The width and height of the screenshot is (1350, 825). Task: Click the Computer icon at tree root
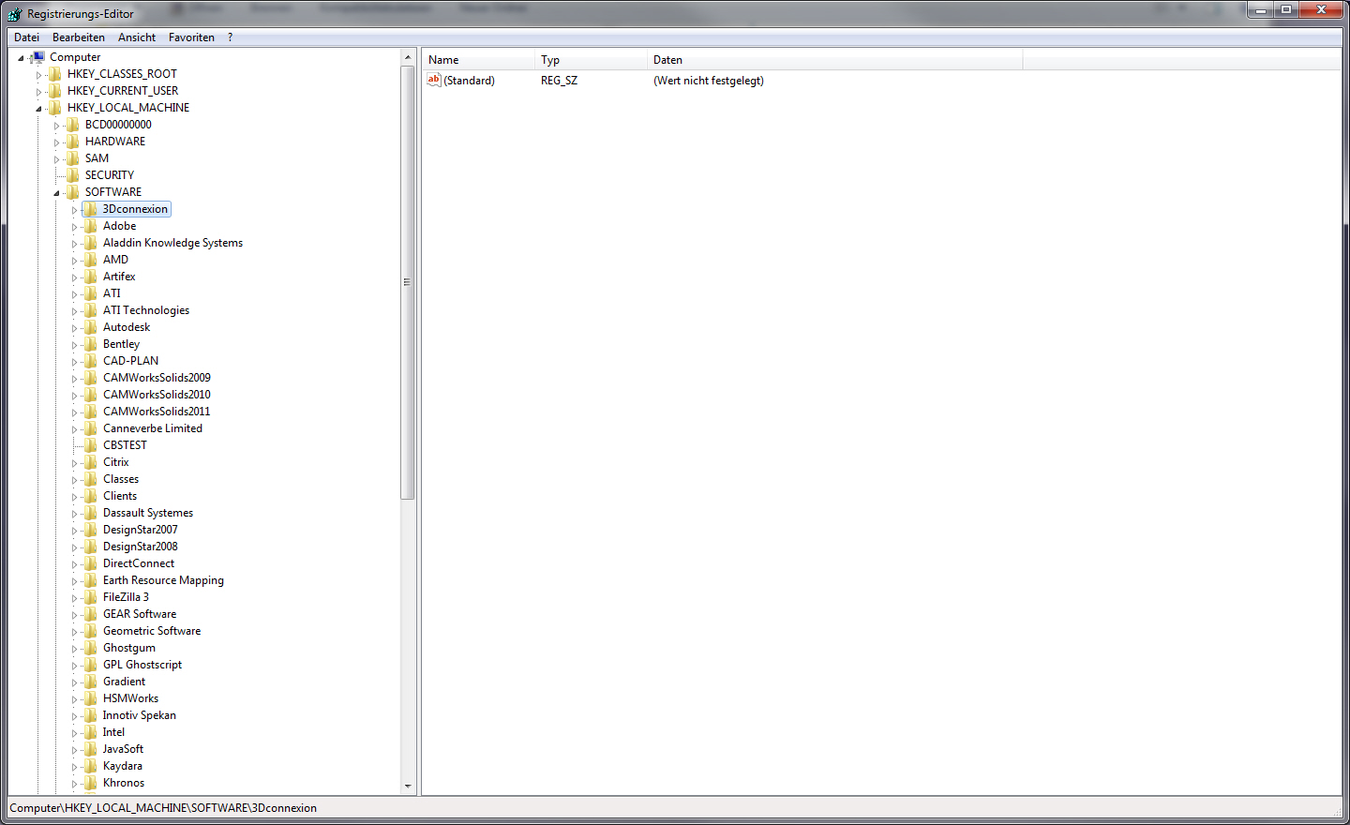click(38, 57)
